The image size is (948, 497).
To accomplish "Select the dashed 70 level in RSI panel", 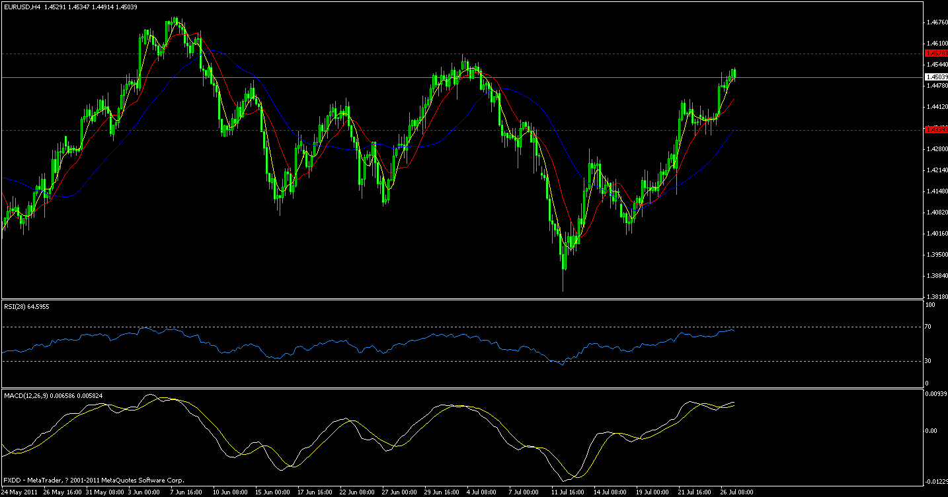I will pos(463,325).
